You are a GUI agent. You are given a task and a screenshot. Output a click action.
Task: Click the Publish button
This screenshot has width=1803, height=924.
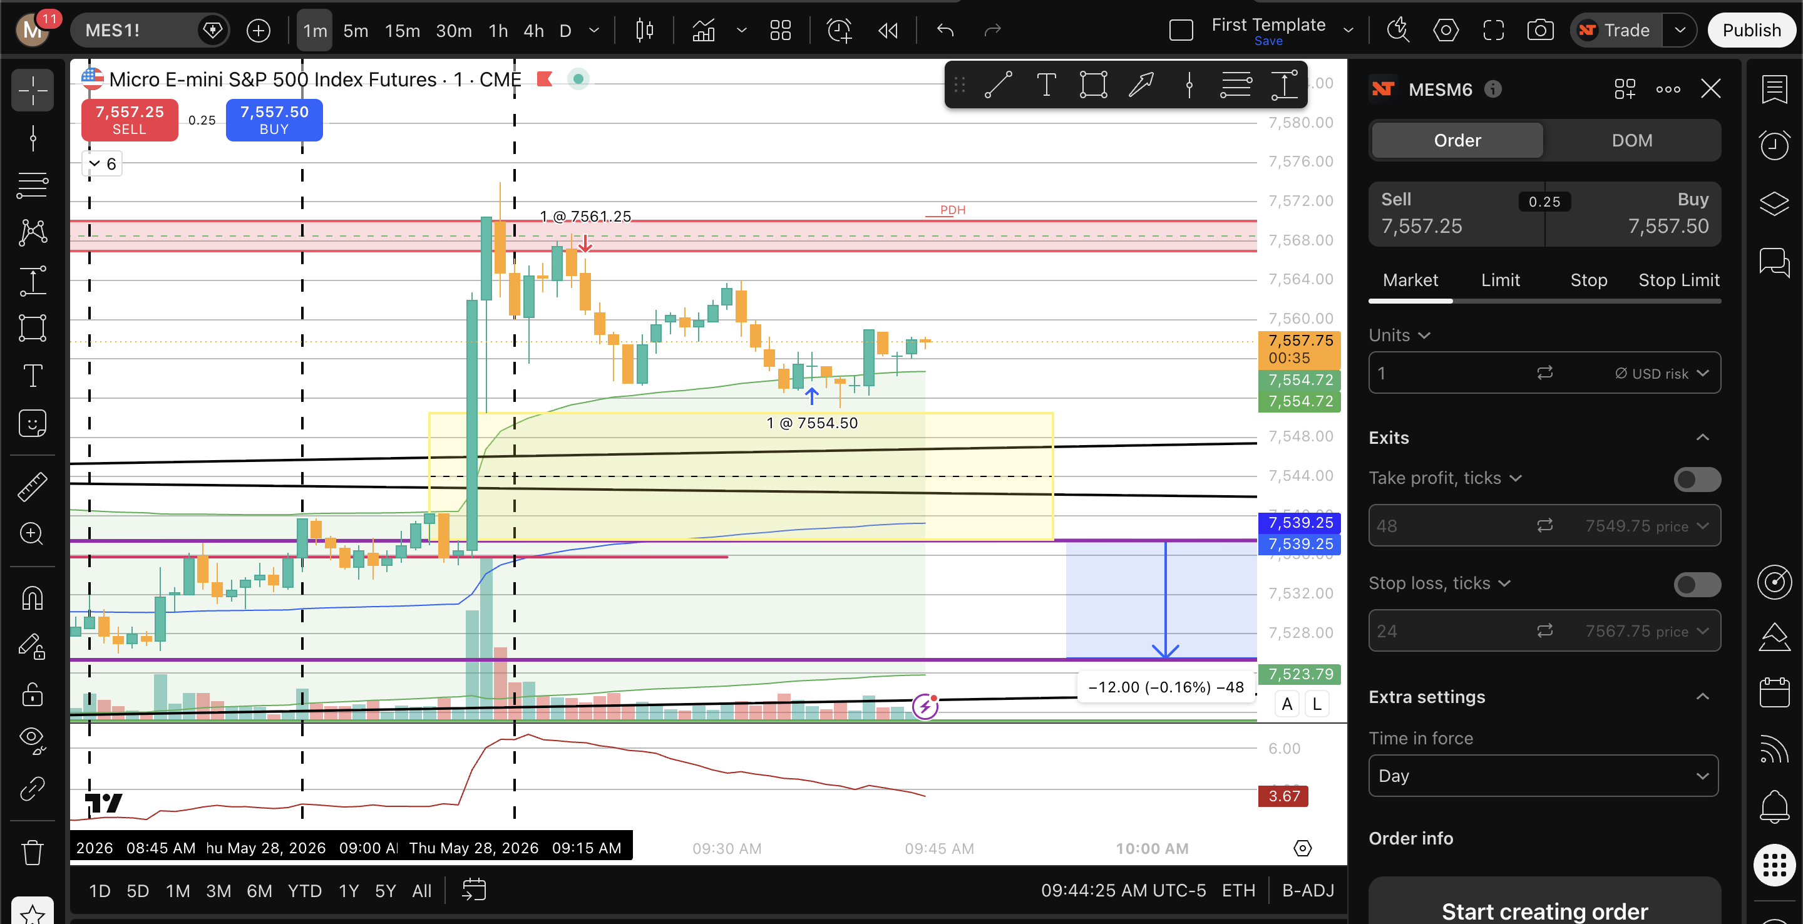(1751, 30)
